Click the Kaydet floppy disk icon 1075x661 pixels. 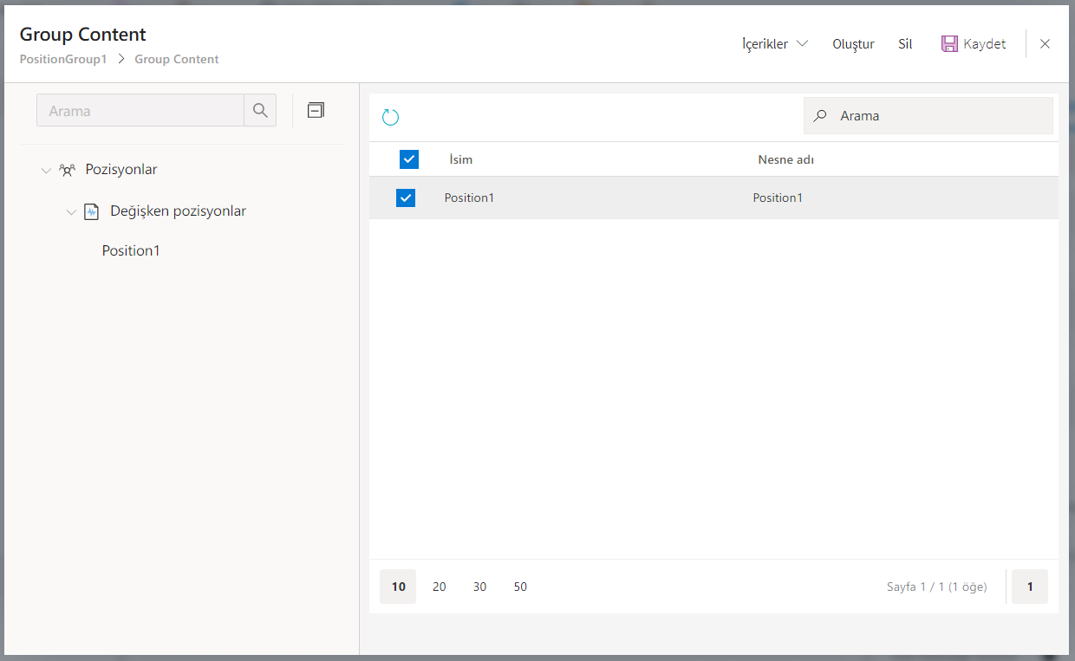[x=949, y=44]
